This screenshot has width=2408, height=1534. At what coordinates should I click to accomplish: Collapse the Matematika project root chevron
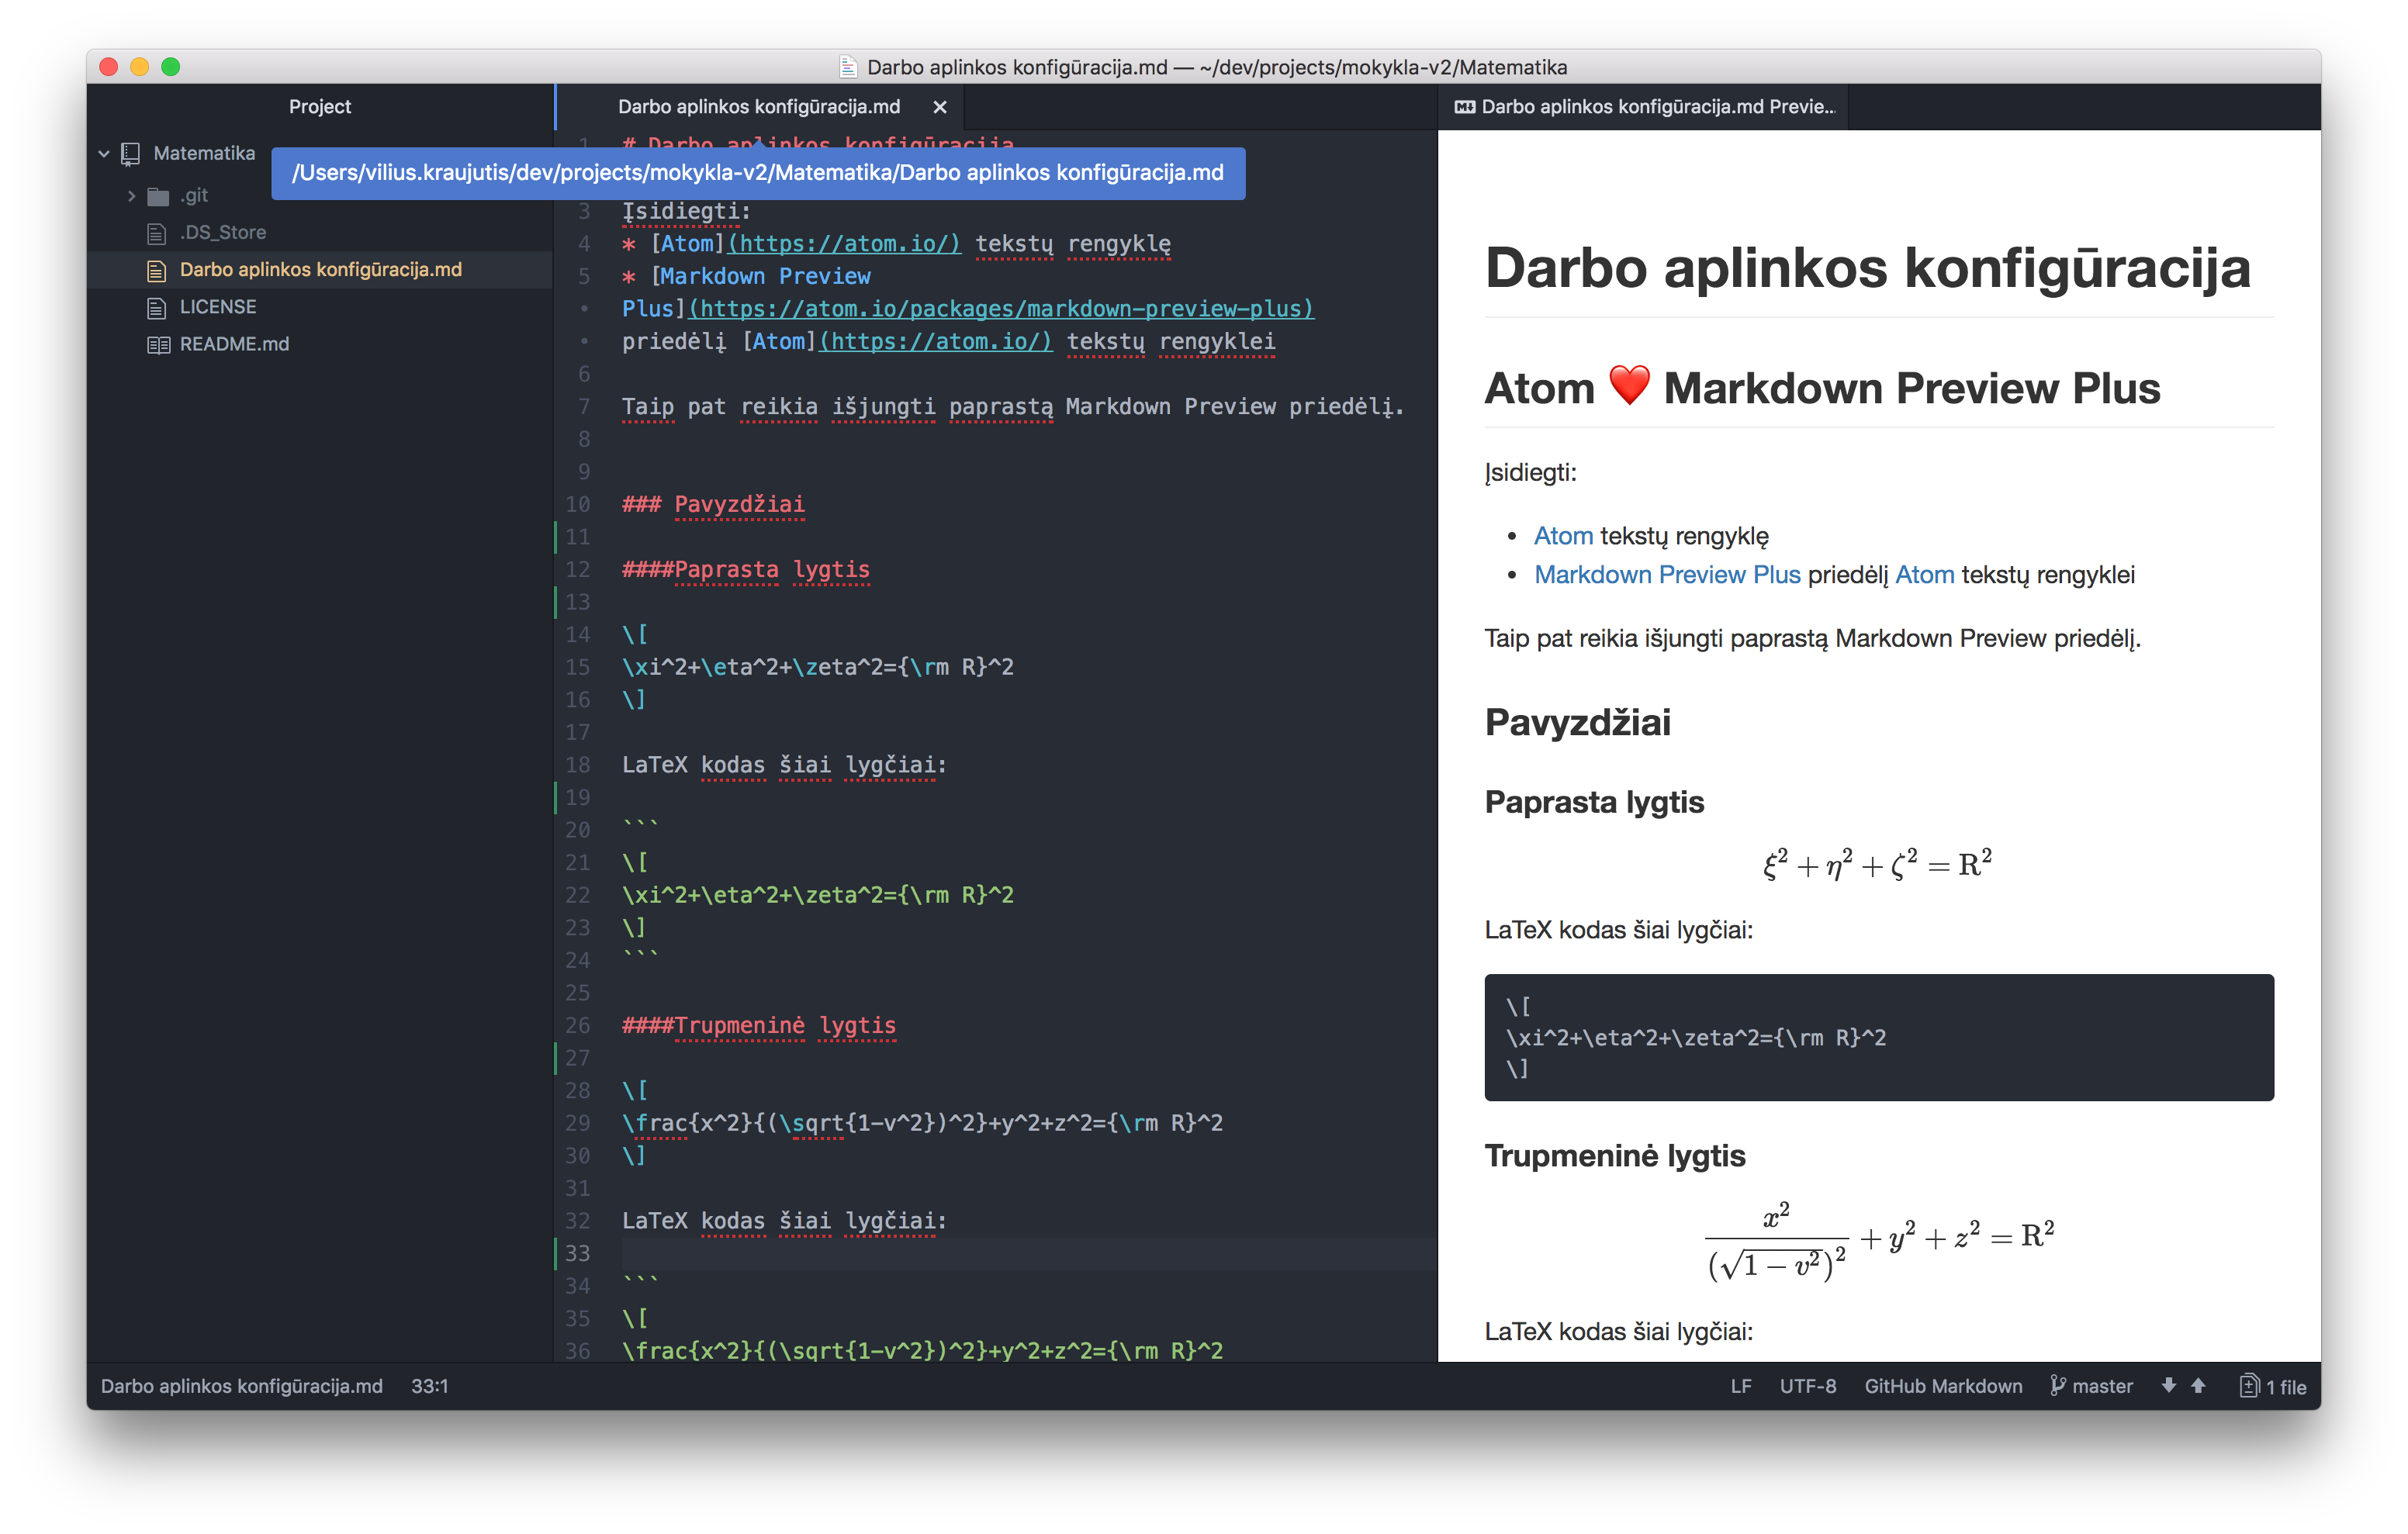point(104,154)
